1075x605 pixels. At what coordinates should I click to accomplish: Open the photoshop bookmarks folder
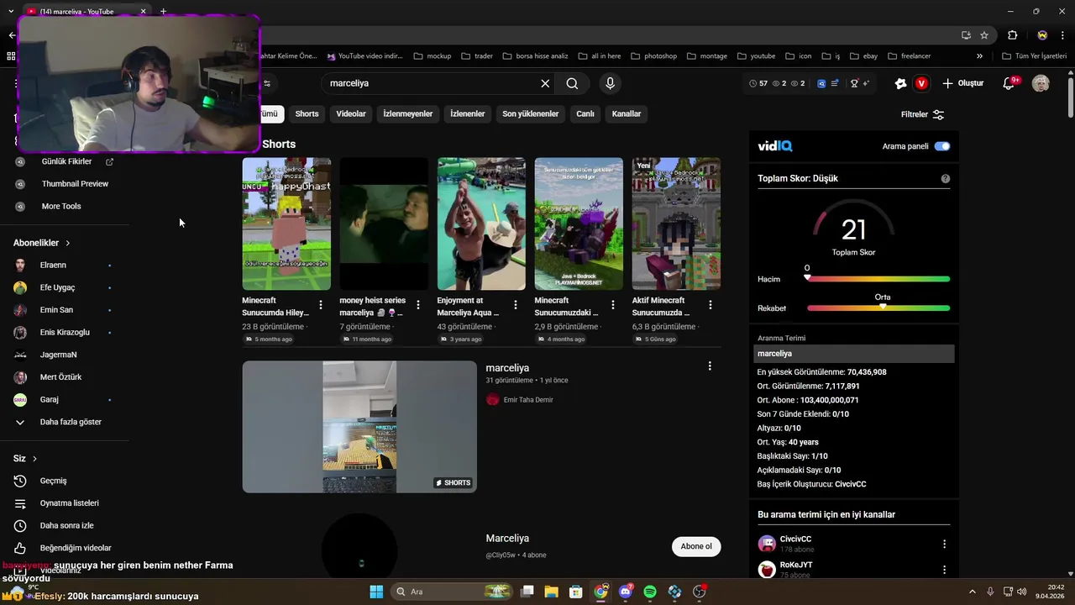pos(653,56)
